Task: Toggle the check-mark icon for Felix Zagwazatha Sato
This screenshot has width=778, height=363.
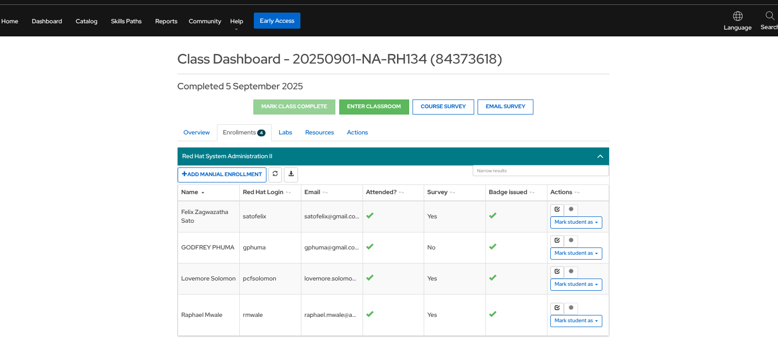Action: click(557, 210)
